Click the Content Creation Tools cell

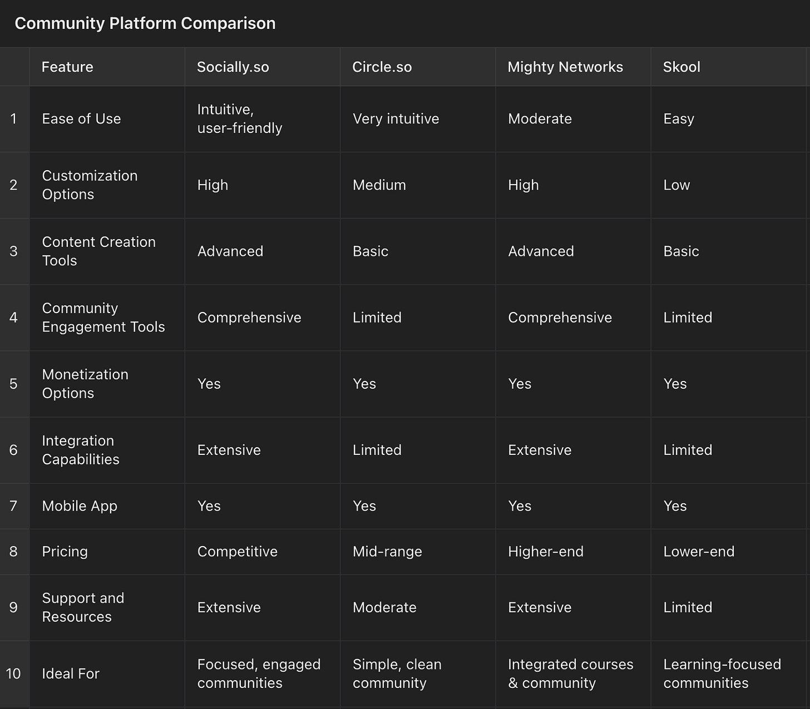tap(98, 251)
